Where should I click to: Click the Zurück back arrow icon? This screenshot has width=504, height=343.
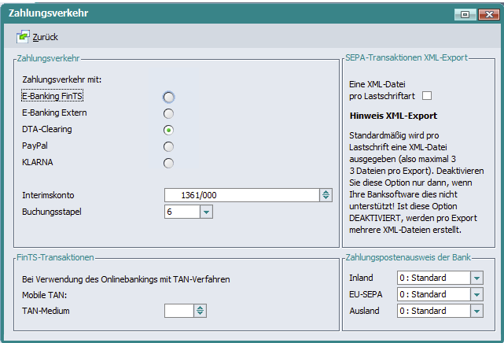[x=23, y=36]
